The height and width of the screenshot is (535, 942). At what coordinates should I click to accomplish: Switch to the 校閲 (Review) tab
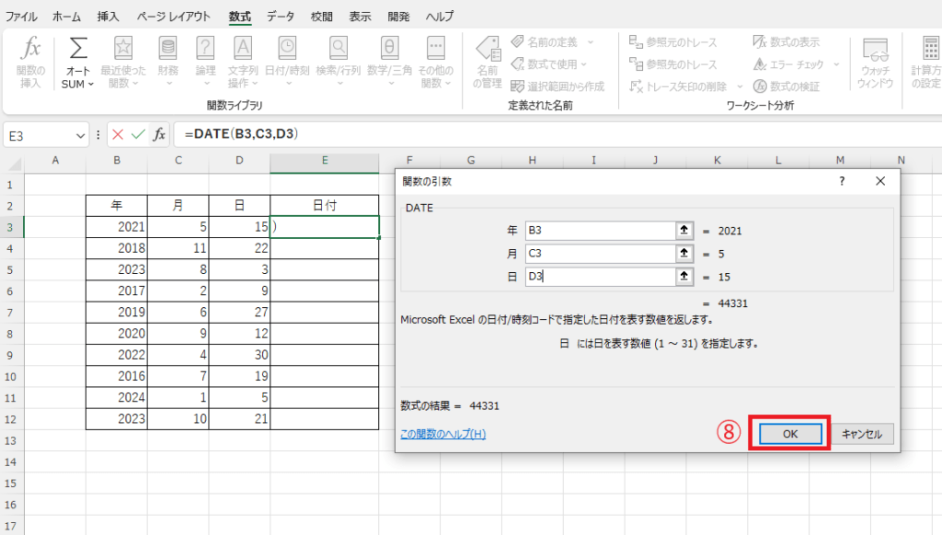321,17
